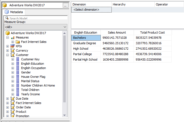The width and height of the screenshot is (184, 122).
Task: Click the tree scrollbar down arrow
Action: click(64, 115)
